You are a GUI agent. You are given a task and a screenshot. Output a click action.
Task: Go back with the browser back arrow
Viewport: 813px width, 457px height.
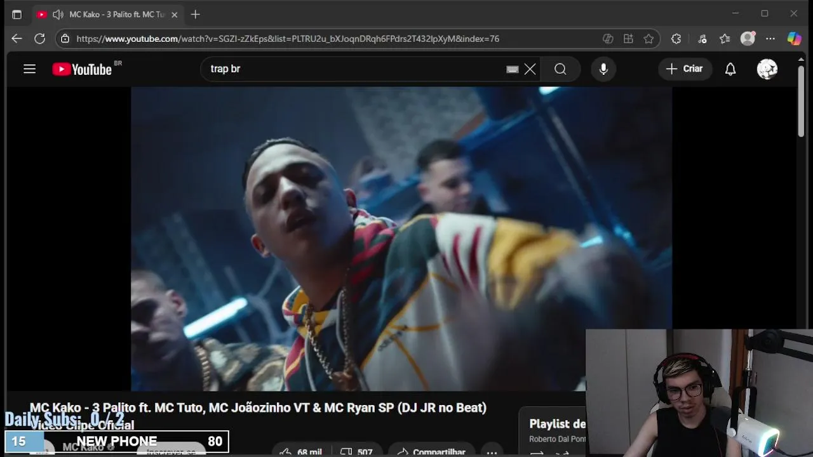pyautogui.click(x=17, y=39)
